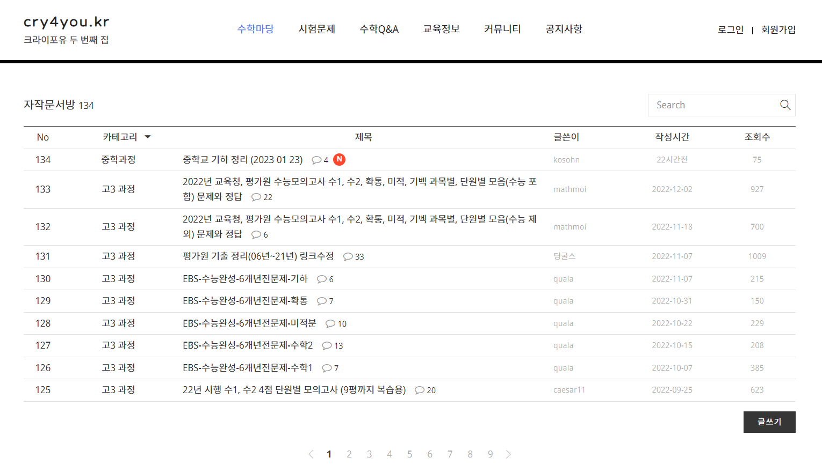
Task: Go to page 5
Action: pyautogui.click(x=410, y=454)
